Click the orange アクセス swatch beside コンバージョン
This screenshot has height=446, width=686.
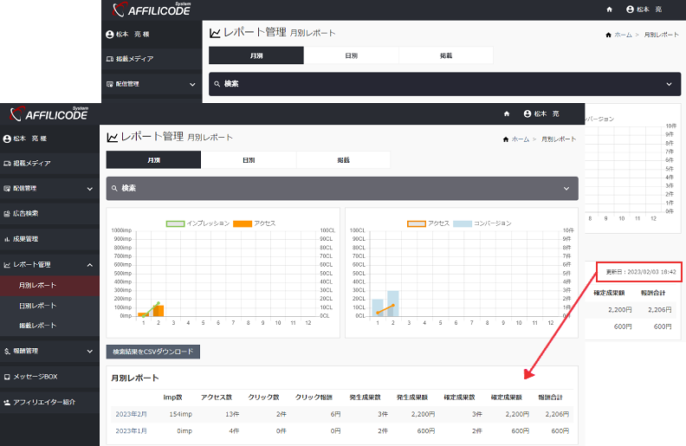[417, 223]
